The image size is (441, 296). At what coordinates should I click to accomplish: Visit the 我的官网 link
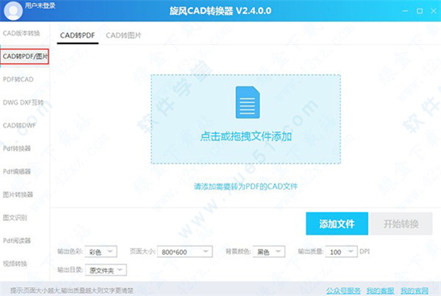[415, 289]
